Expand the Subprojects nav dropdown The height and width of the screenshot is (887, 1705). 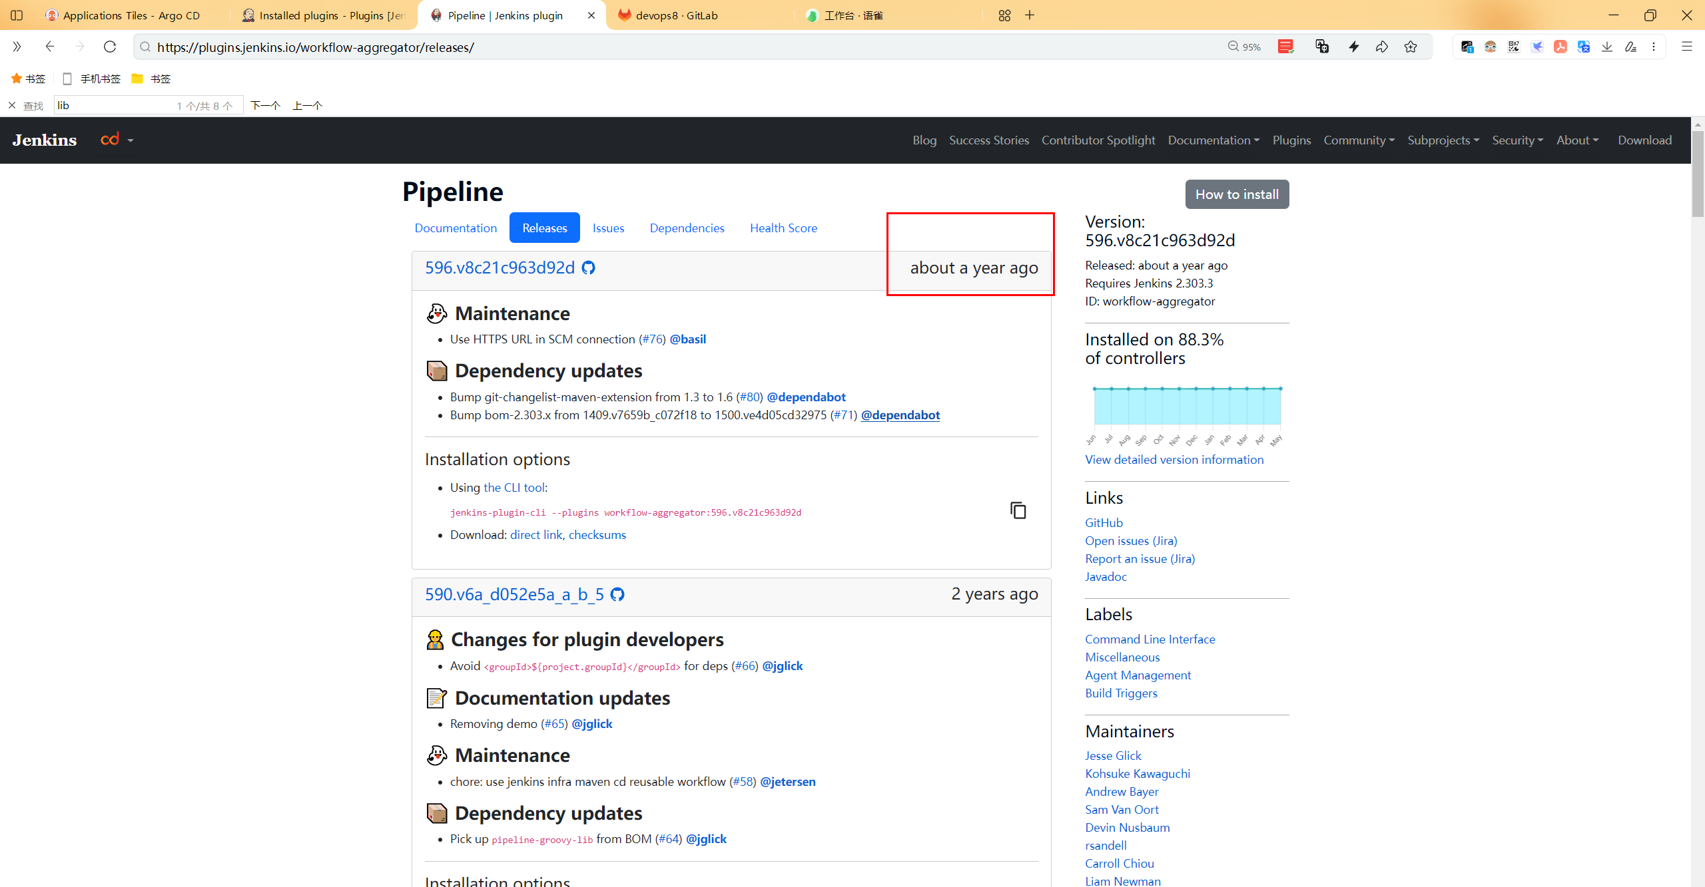point(1443,140)
